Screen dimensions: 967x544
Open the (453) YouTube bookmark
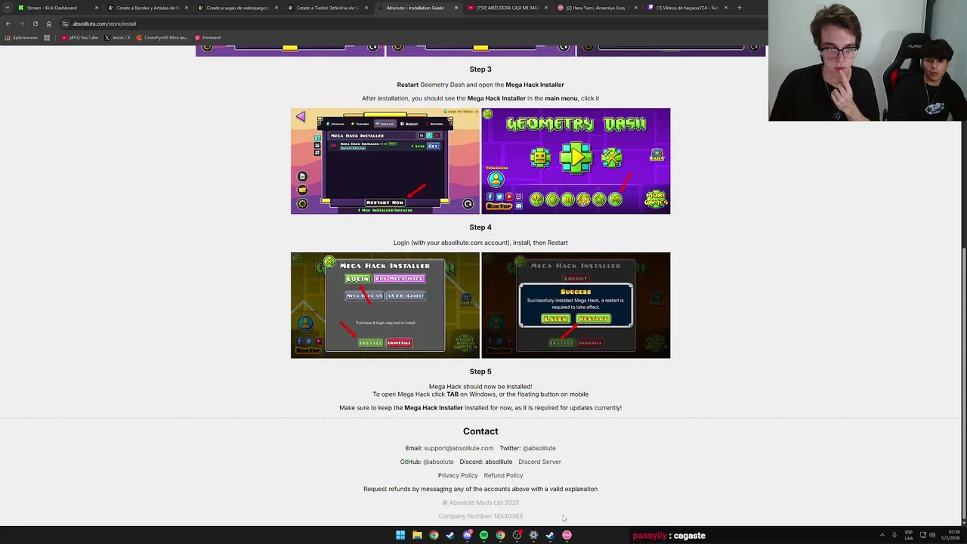pyautogui.click(x=80, y=38)
